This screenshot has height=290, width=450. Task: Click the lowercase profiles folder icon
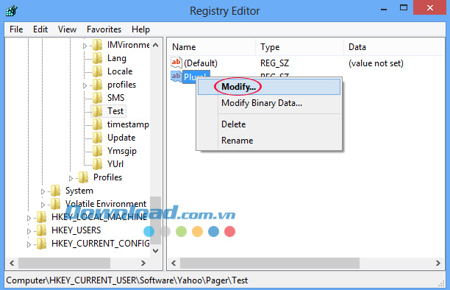(x=98, y=85)
